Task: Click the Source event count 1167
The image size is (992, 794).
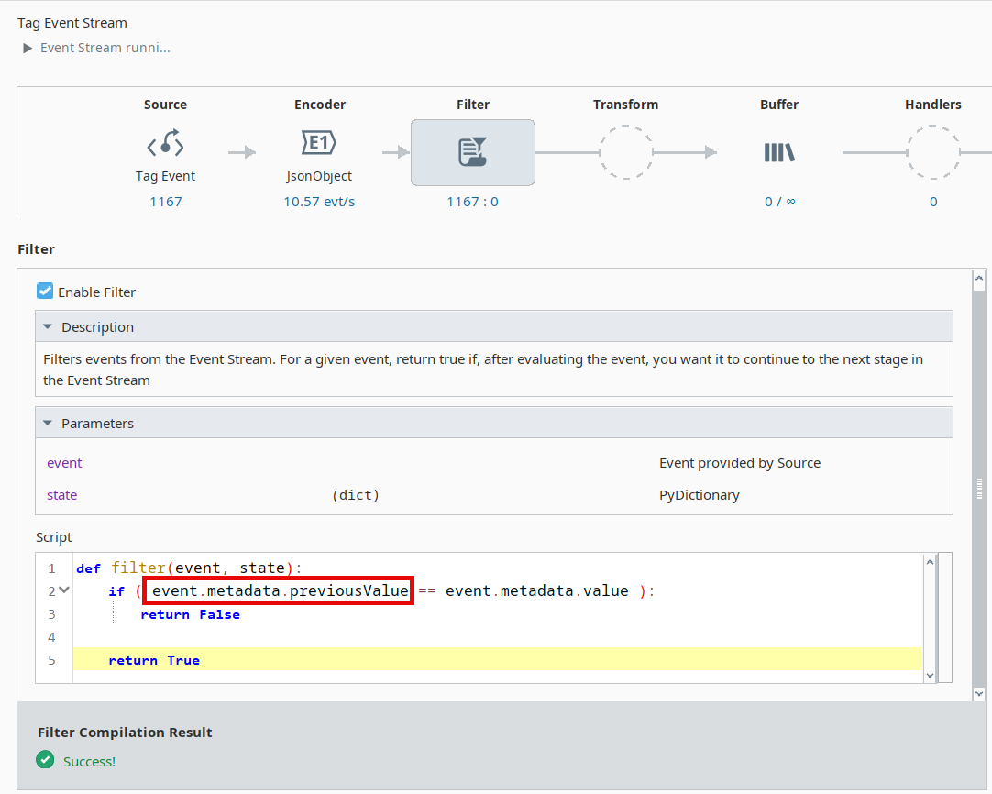Action: [x=166, y=202]
